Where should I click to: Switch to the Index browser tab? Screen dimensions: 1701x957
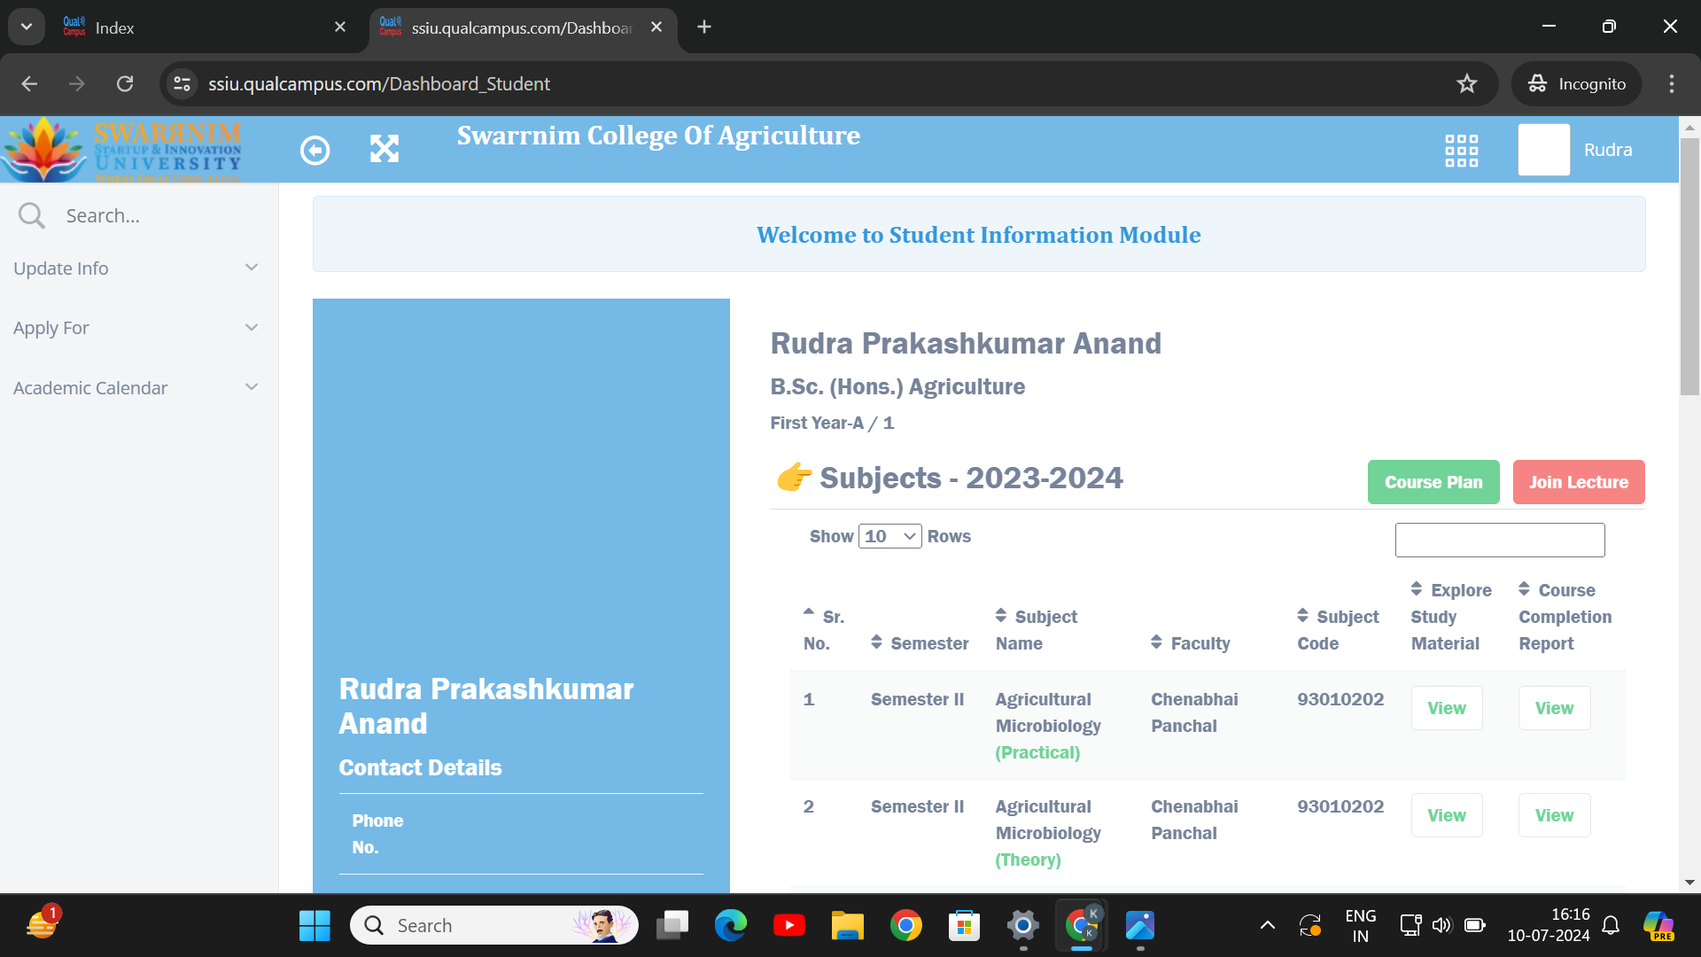[x=204, y=27]
